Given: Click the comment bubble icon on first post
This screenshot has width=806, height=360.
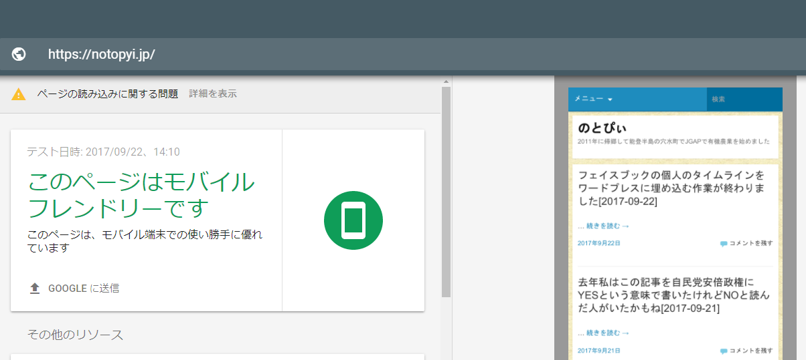Looking at the screenshot, I should 723,244.
